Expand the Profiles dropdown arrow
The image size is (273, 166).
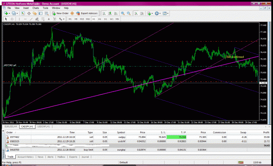click(x=17, y=14)
